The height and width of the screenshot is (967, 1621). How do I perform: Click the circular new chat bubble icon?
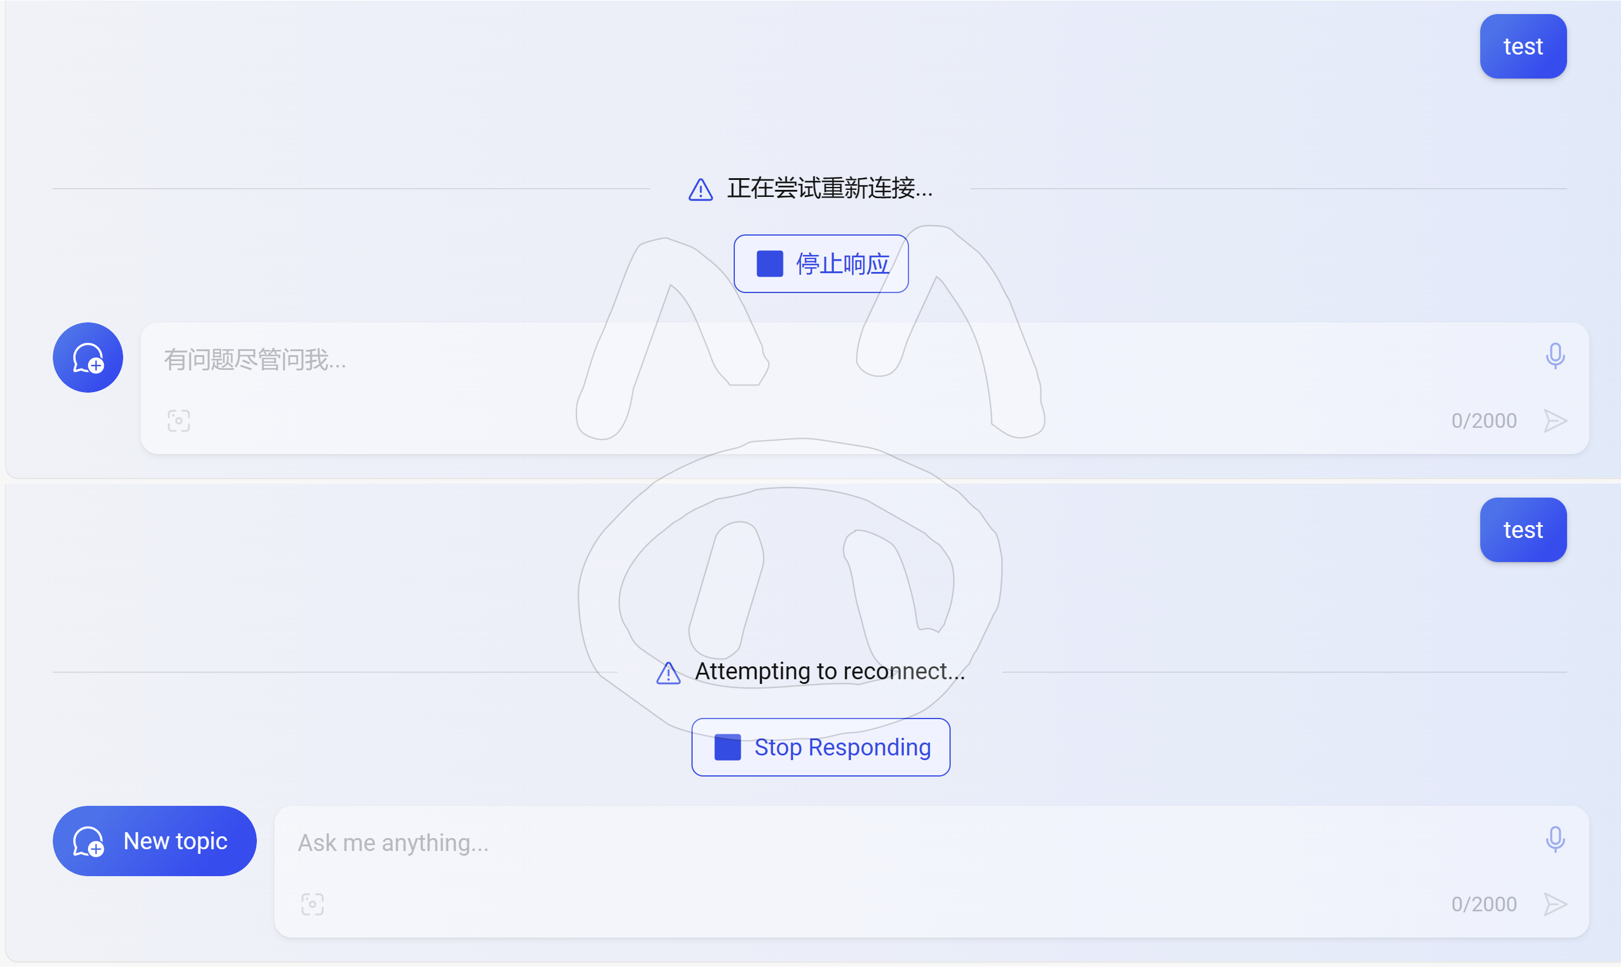pos(87,357)
